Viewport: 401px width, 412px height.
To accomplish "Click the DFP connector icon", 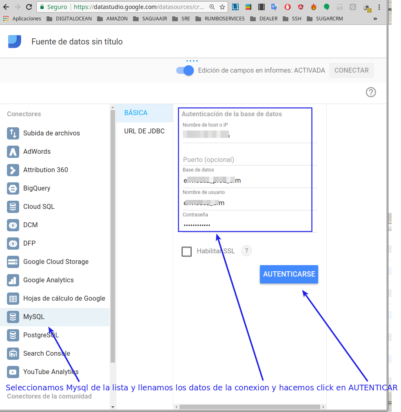I will click(x=13, y=244).
